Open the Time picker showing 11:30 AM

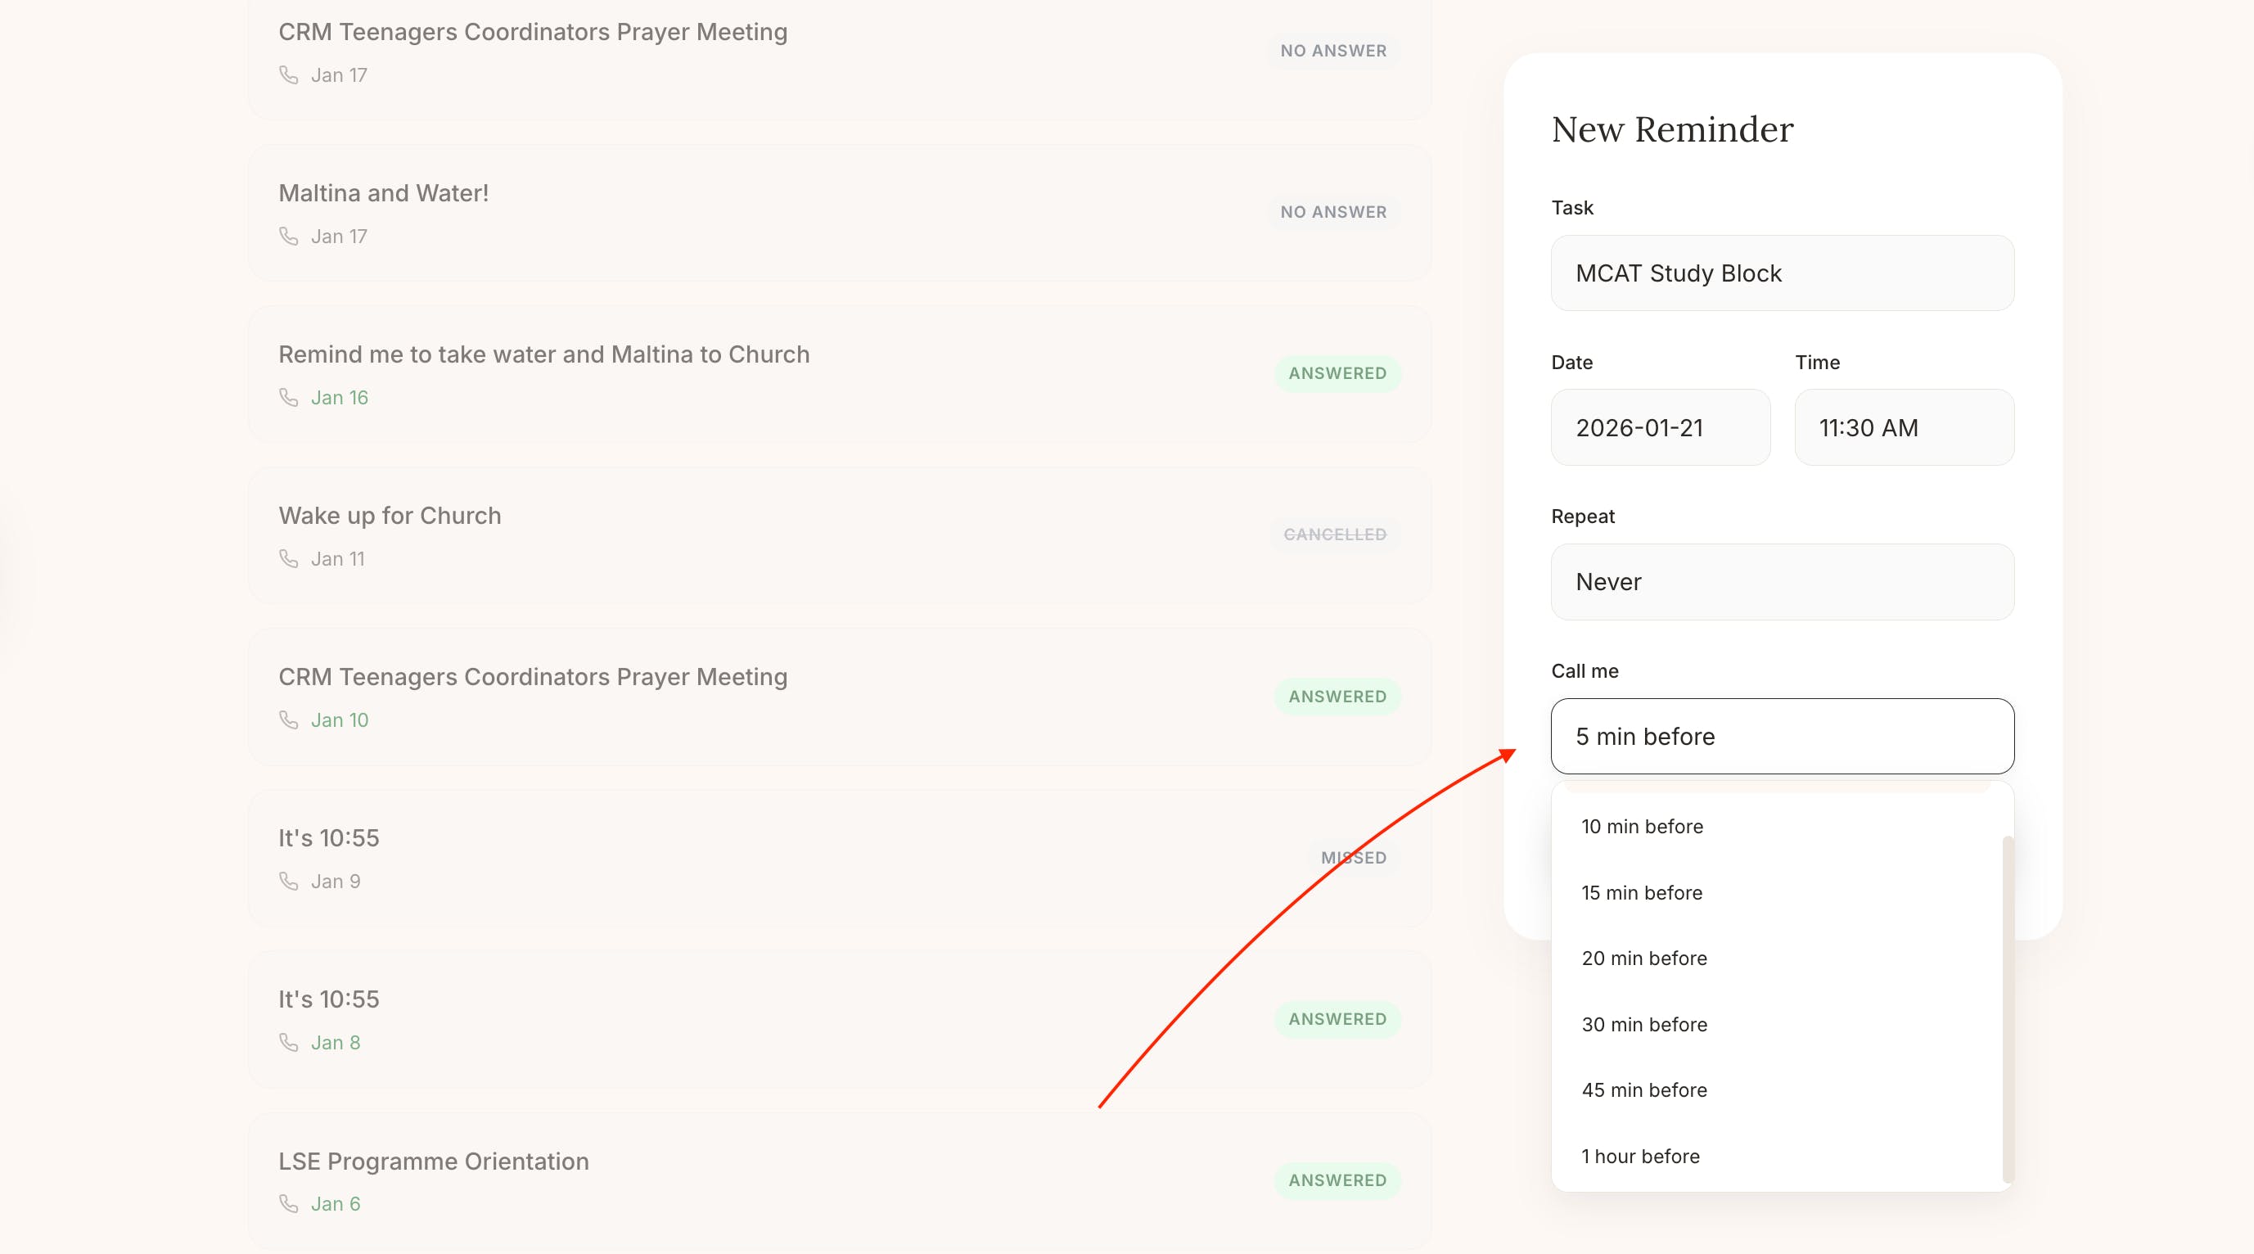[x=1903, y=427]
